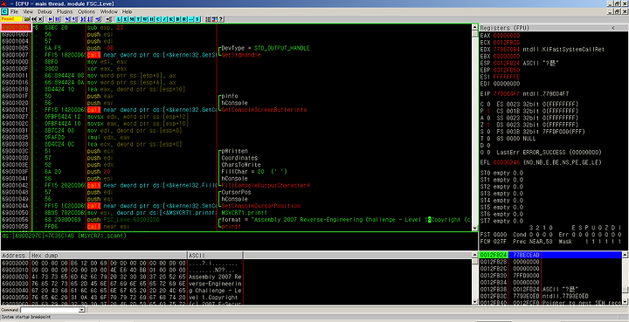The image size is (629, 322).
Task: Restart the program with the rewind icon
Action: click(34, 19)
